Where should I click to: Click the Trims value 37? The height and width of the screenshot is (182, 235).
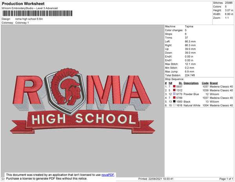pyautogui.click(x=186, y=38)
